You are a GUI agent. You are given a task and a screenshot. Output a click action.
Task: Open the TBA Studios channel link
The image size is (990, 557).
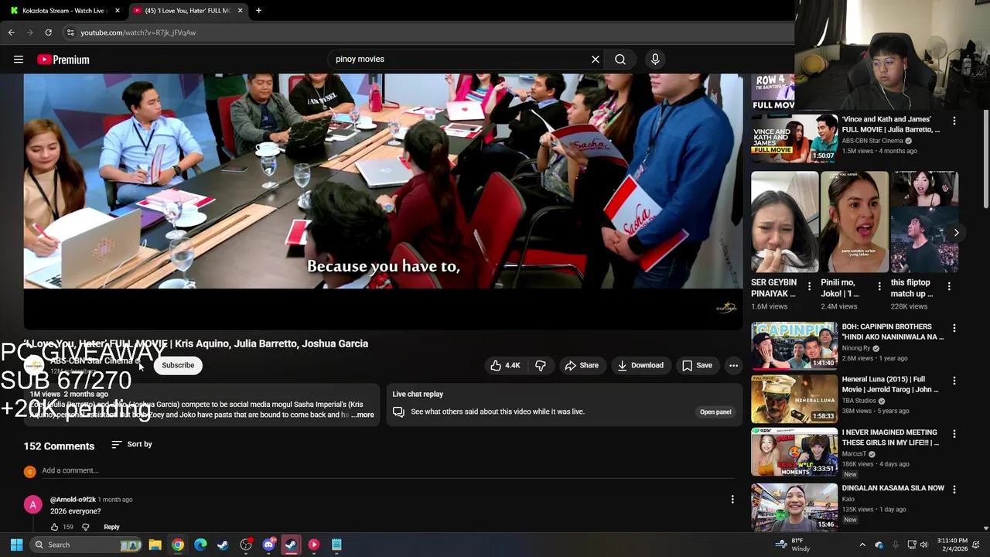coord(859,401)
